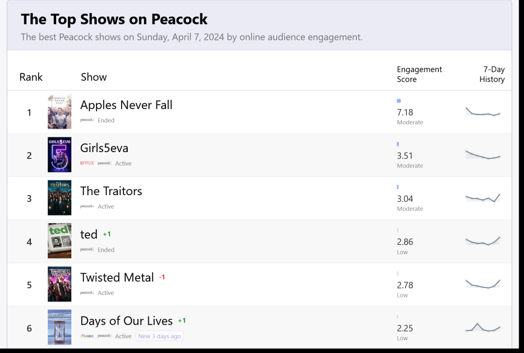524x353 pixels.
Task: Click the Peacock logo under Twisted Metal
Action: coord(87,293)
